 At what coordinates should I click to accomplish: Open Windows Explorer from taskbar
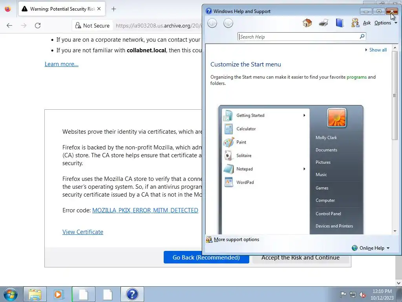35,294
